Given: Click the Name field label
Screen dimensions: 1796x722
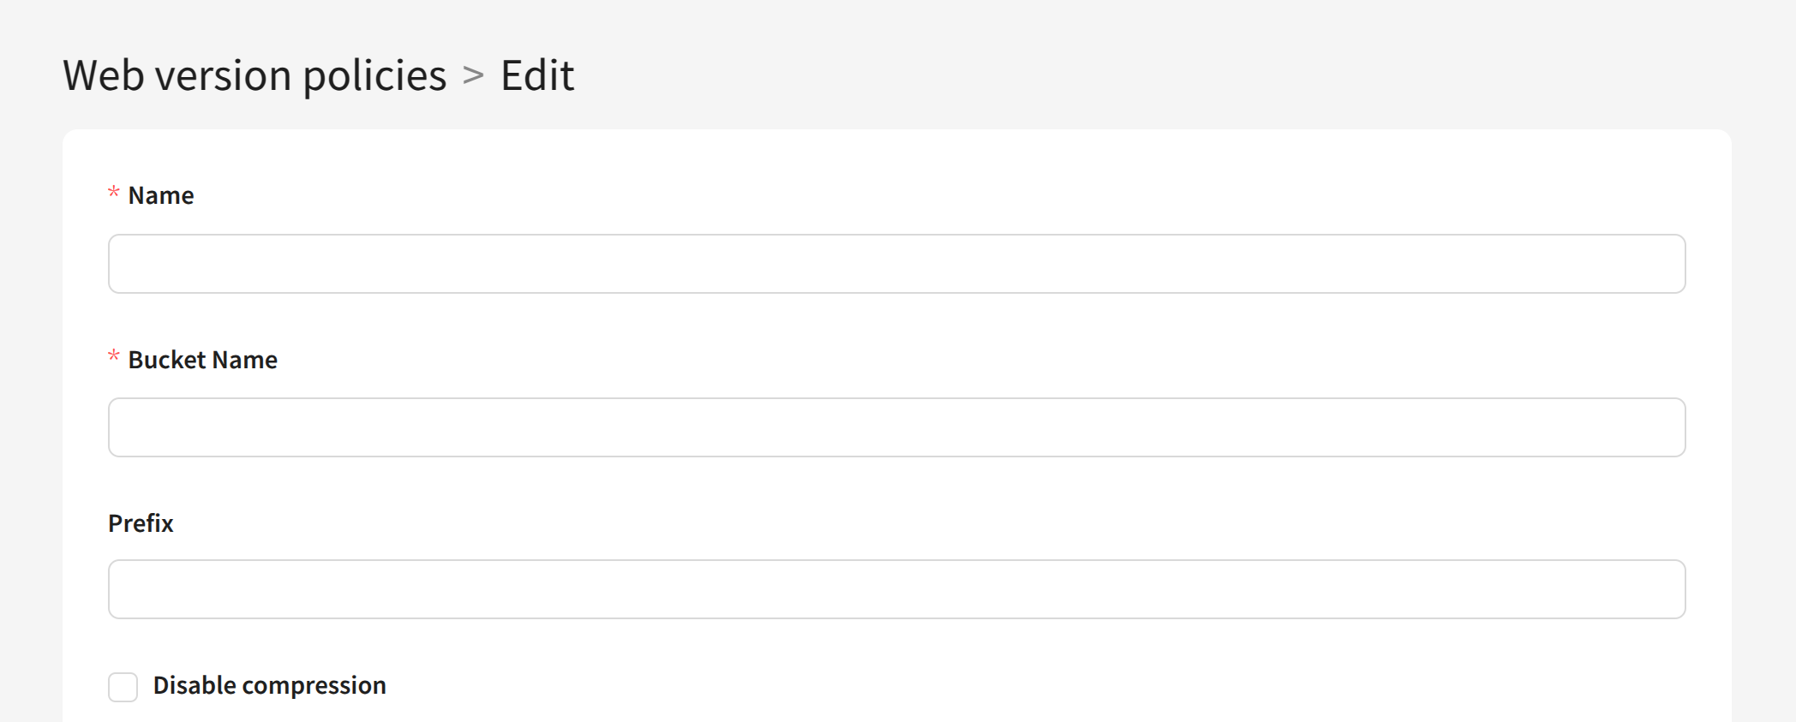Looking at the screenshot, I should (161, 195).
